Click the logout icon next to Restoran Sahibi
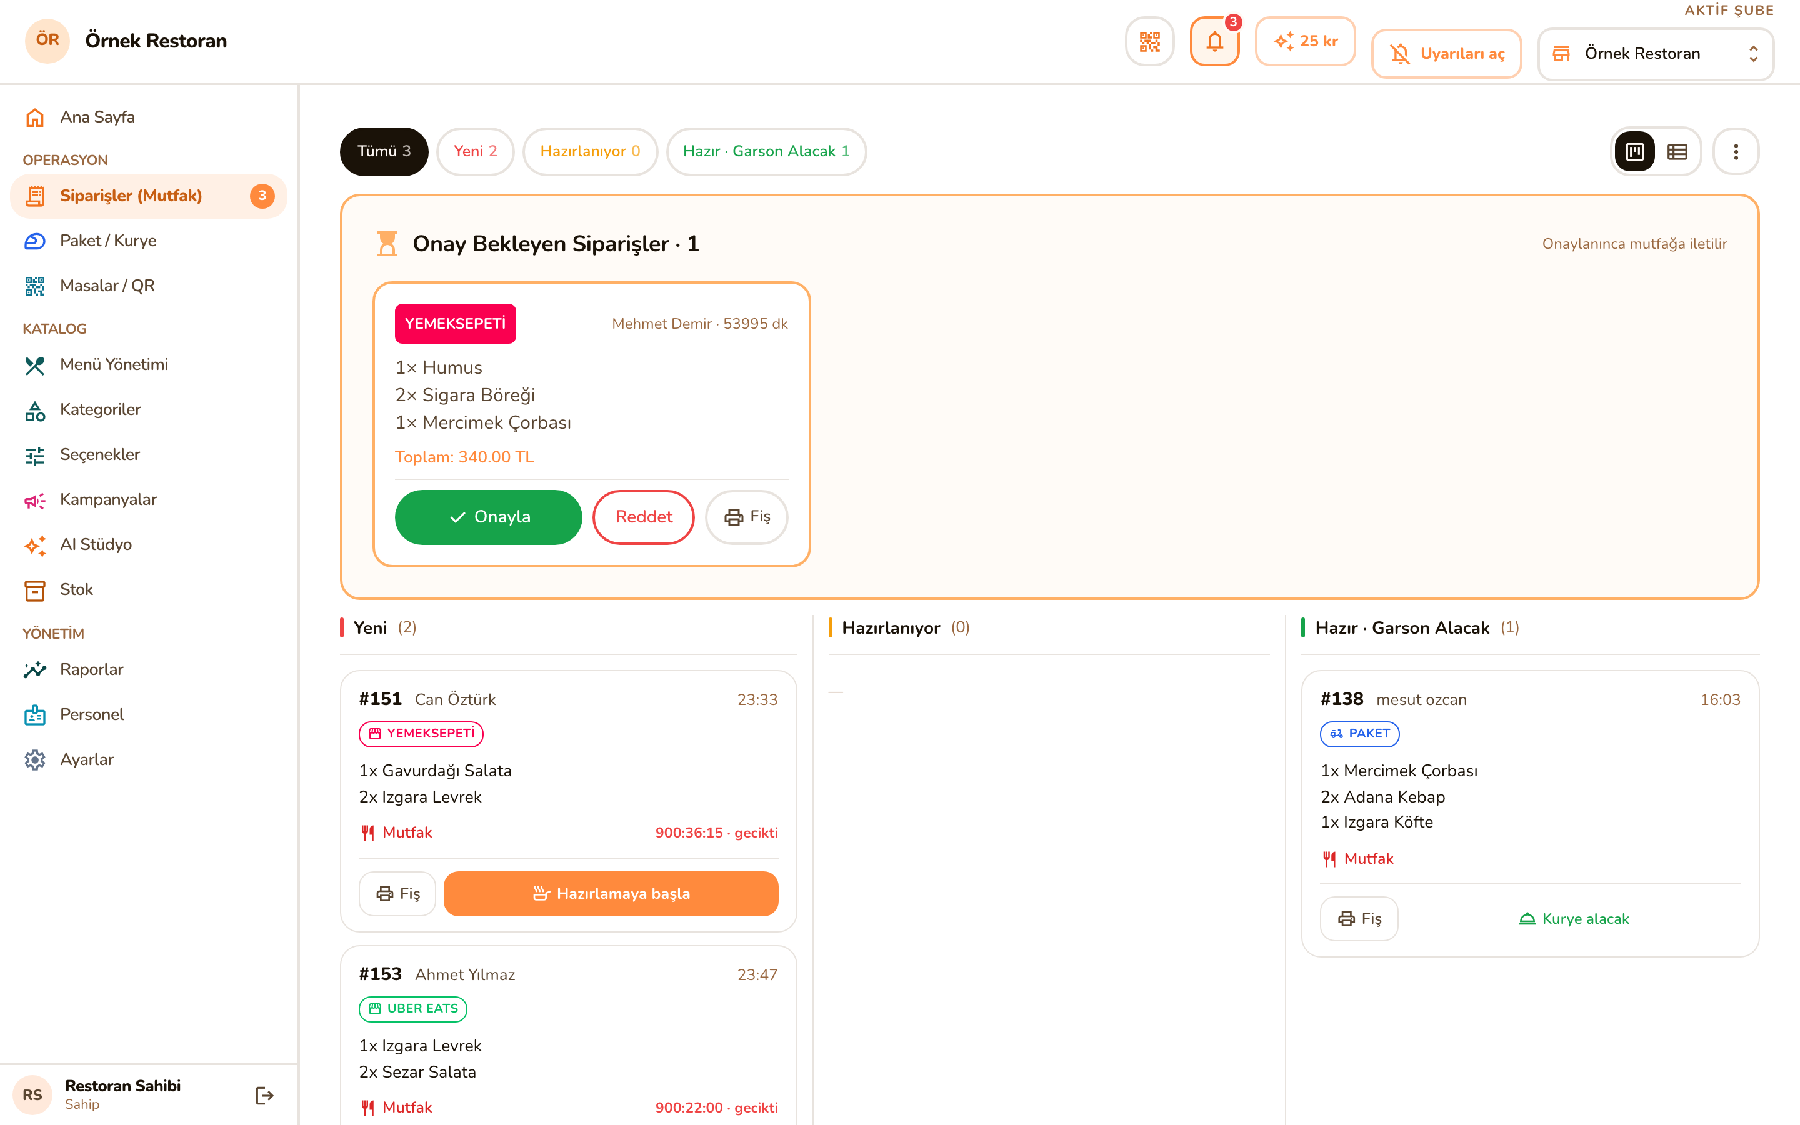 click(264, 1095)
